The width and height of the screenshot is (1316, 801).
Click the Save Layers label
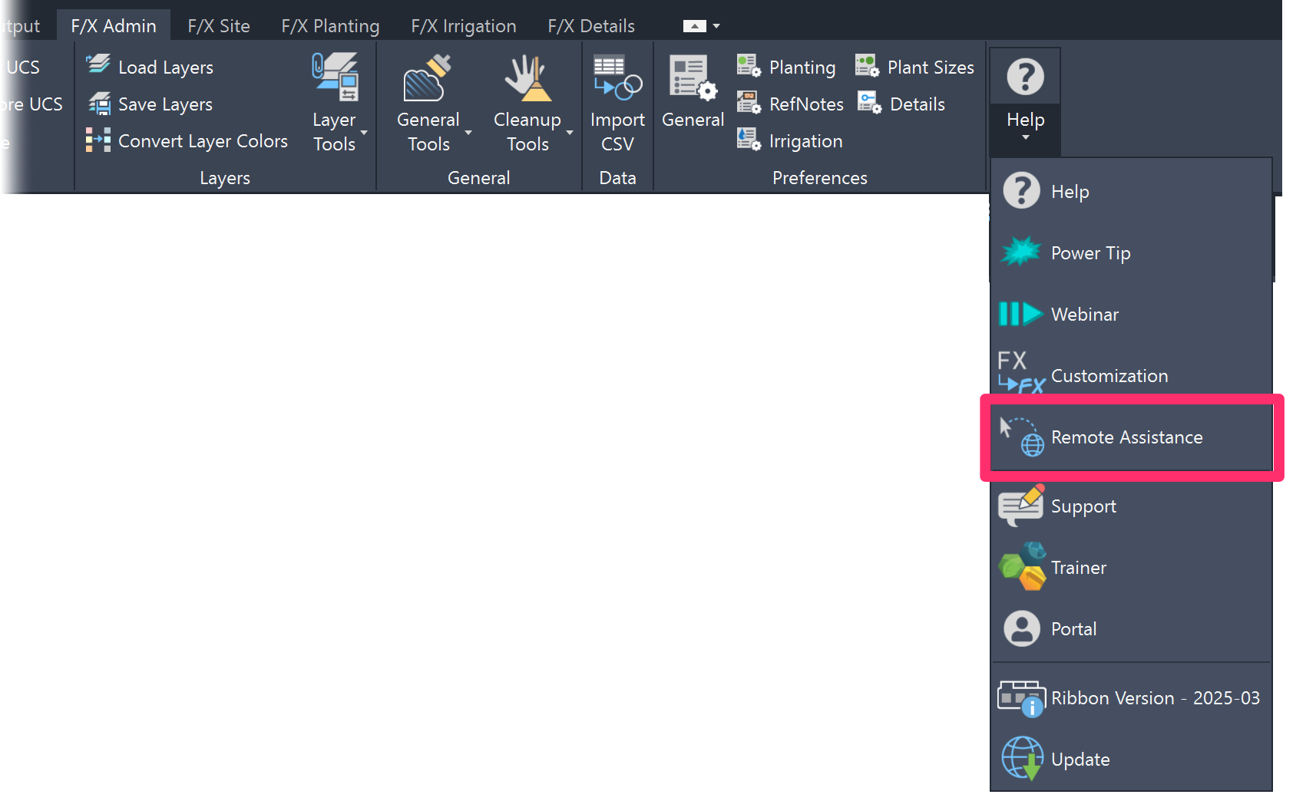click(x=165, y=104)
